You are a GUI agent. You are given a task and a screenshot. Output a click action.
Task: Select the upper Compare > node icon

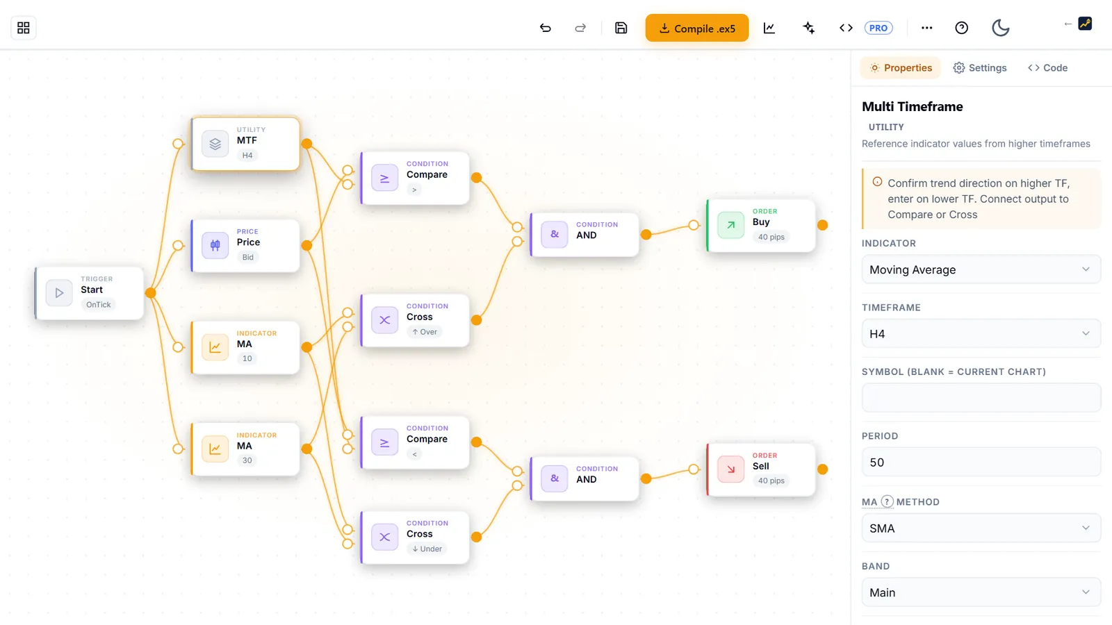(384, 178)
